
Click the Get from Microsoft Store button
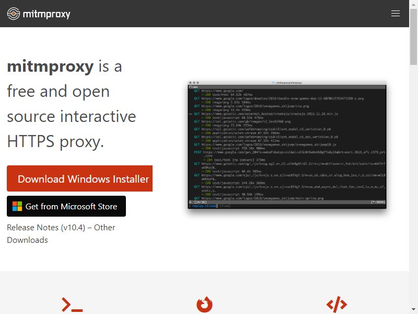(66, 206)
